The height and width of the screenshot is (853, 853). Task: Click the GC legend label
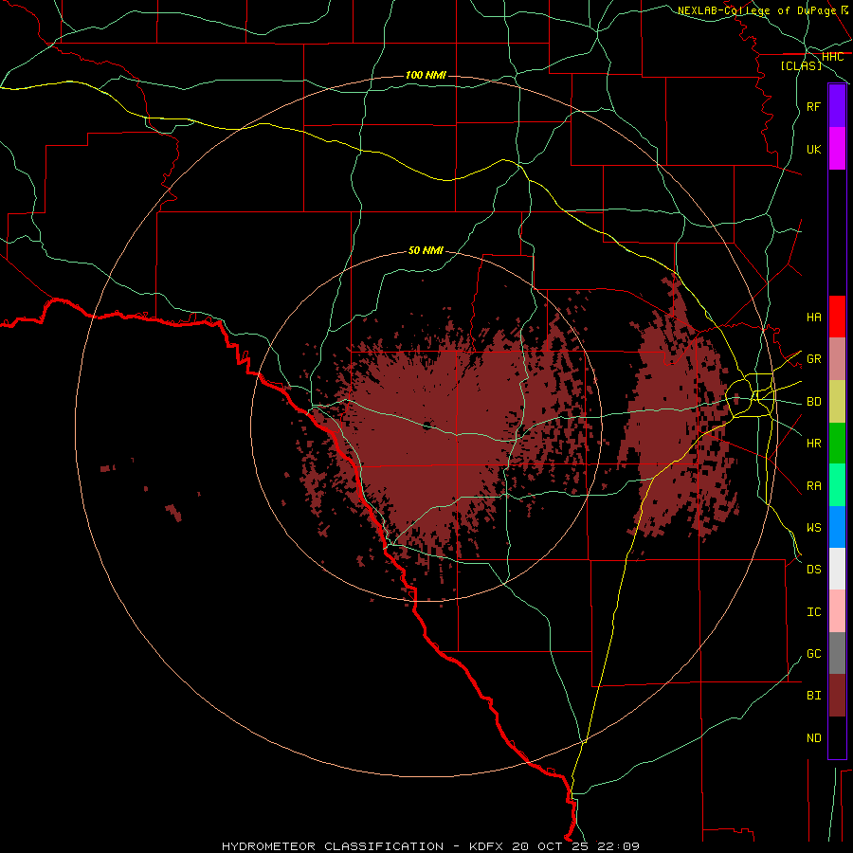[x=813, y=654]
